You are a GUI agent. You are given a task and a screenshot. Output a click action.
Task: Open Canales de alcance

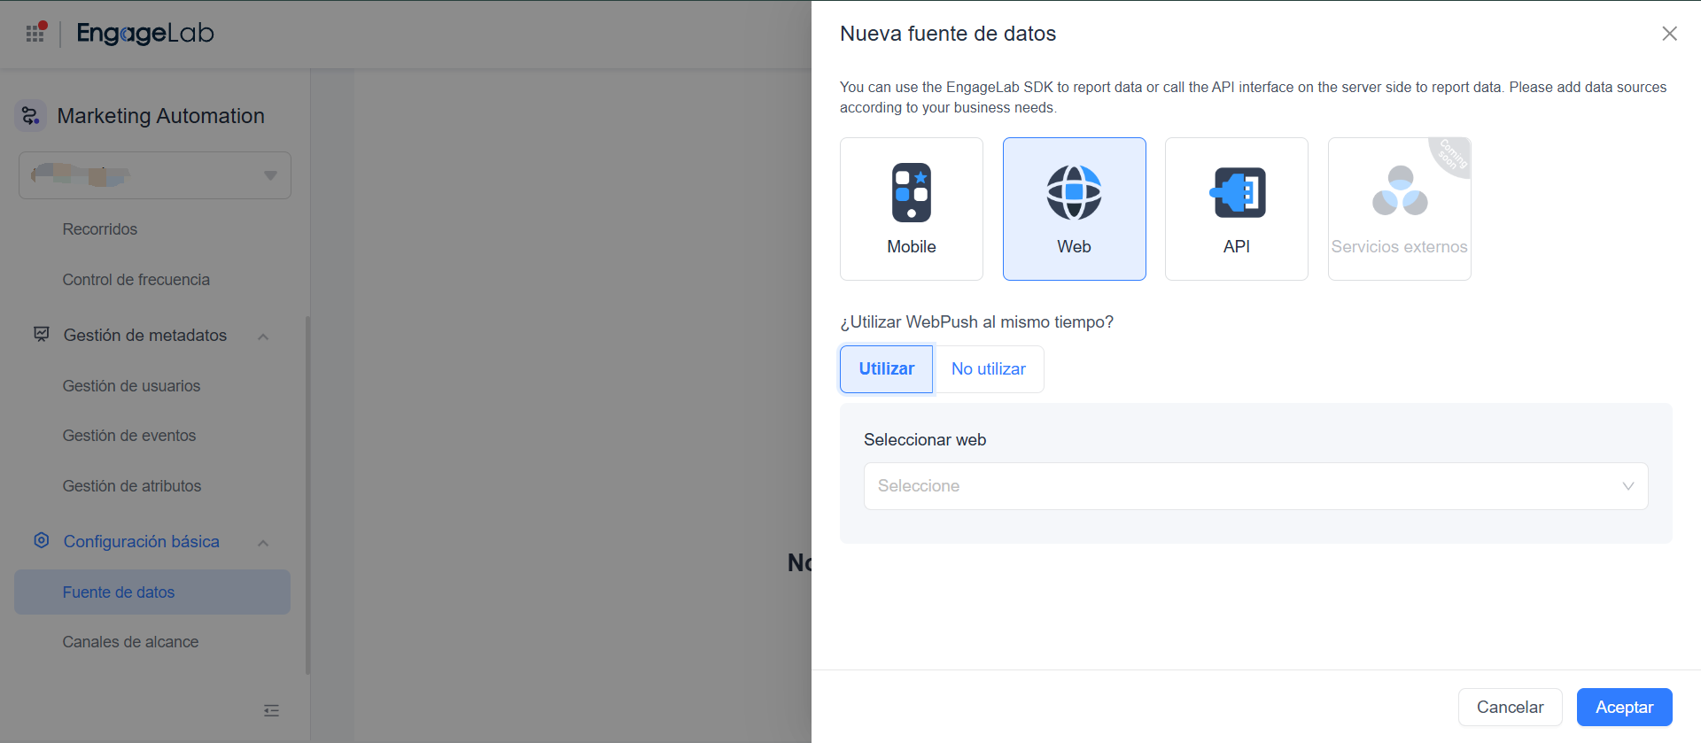pyautogui.click(x=130, y=642)
